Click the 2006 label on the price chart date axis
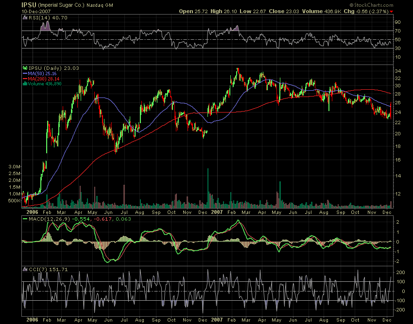413x324 pixels. (32, 212)
